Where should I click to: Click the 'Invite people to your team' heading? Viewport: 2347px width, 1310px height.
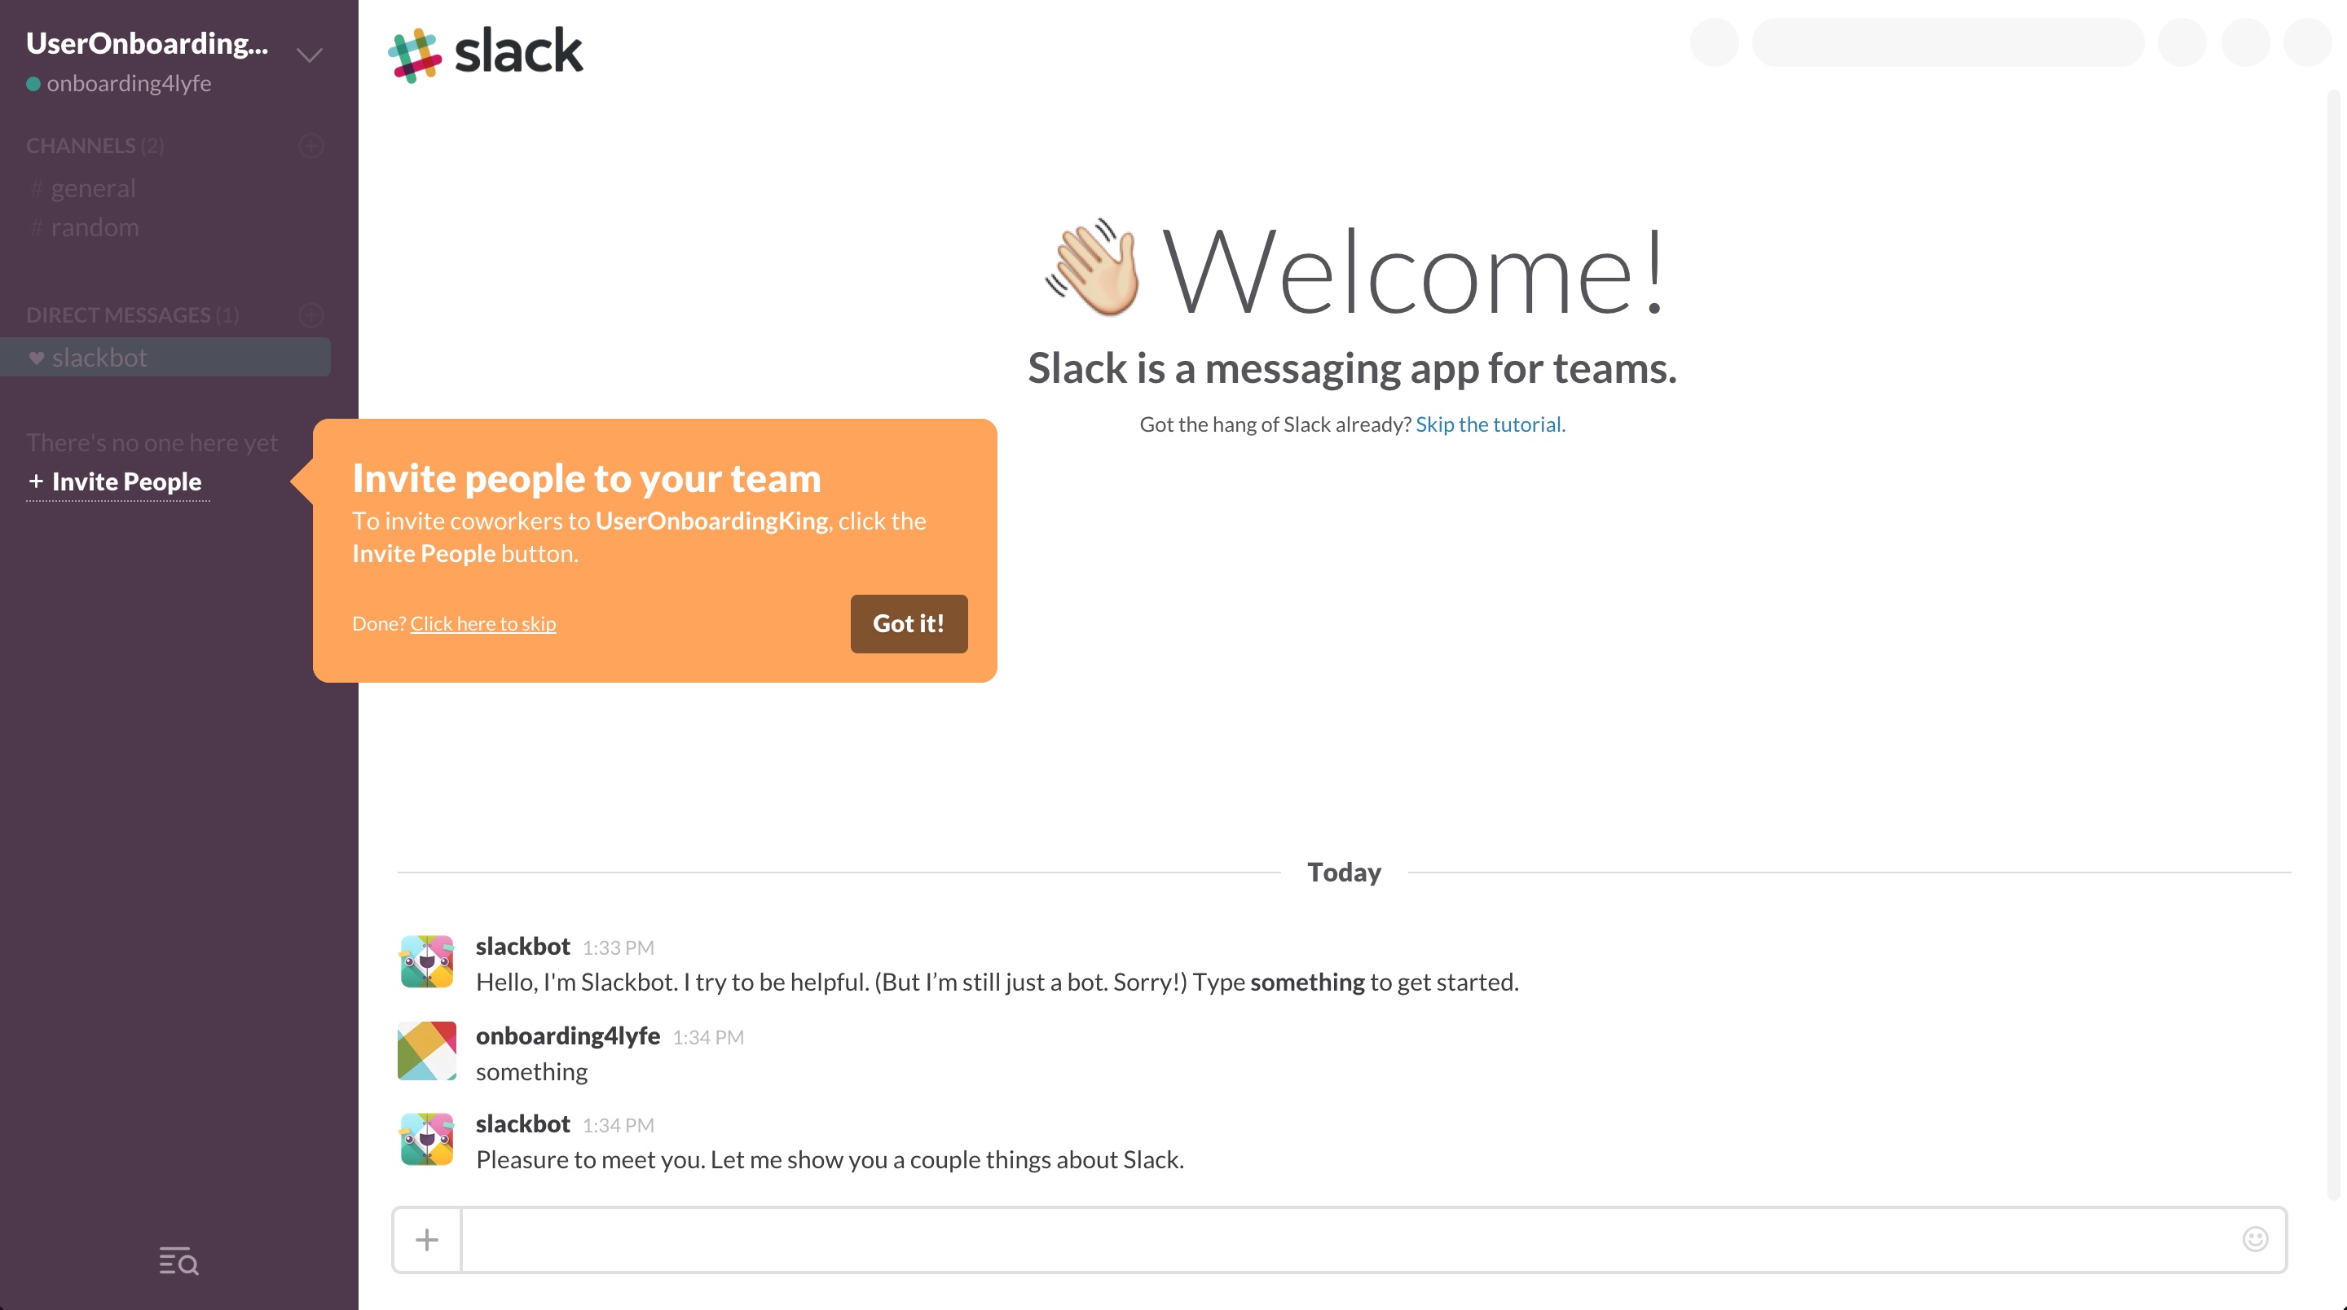tap(587, 478)
